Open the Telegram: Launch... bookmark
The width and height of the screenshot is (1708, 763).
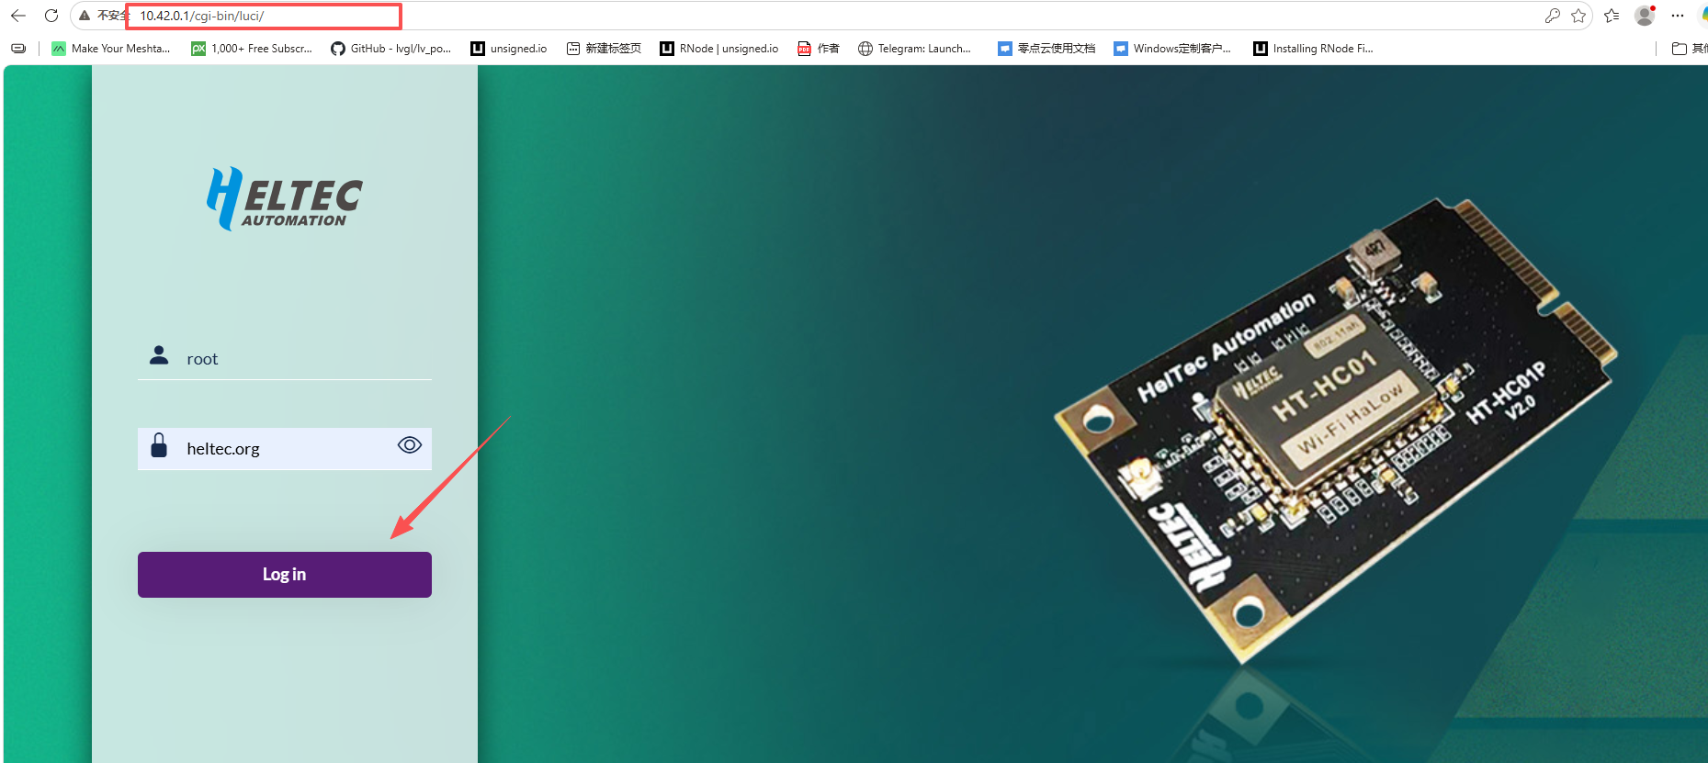coord(914,49)
